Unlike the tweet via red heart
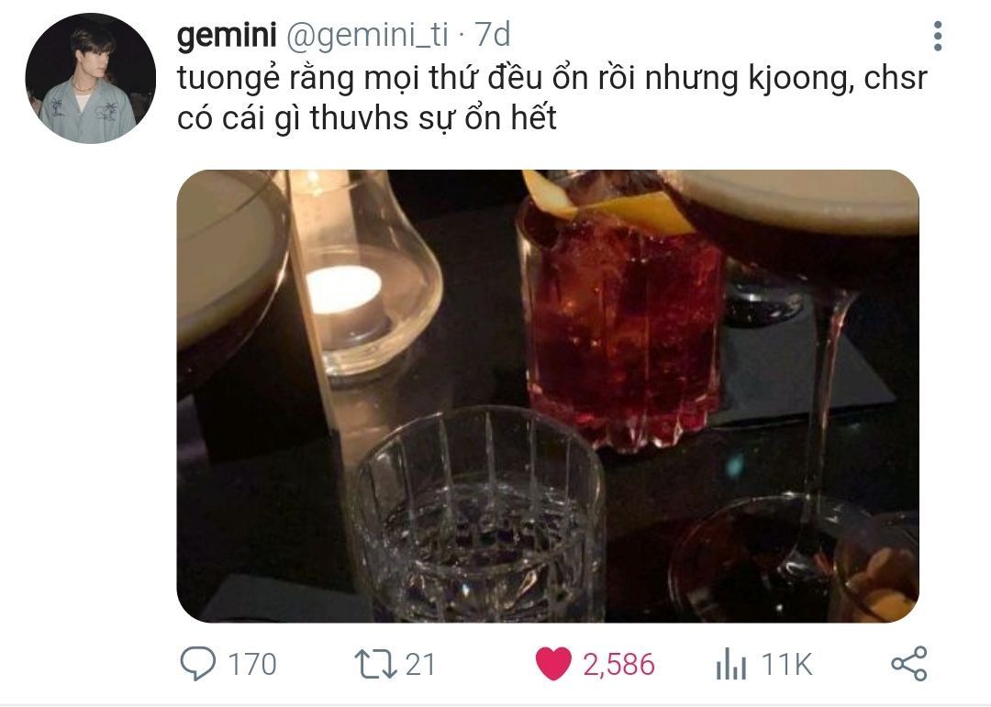 553,664
